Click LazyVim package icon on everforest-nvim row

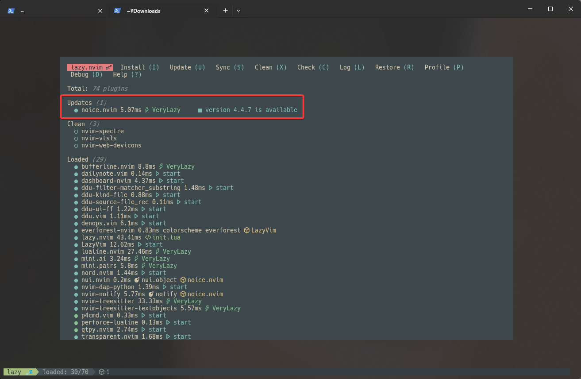coord(248,230)
